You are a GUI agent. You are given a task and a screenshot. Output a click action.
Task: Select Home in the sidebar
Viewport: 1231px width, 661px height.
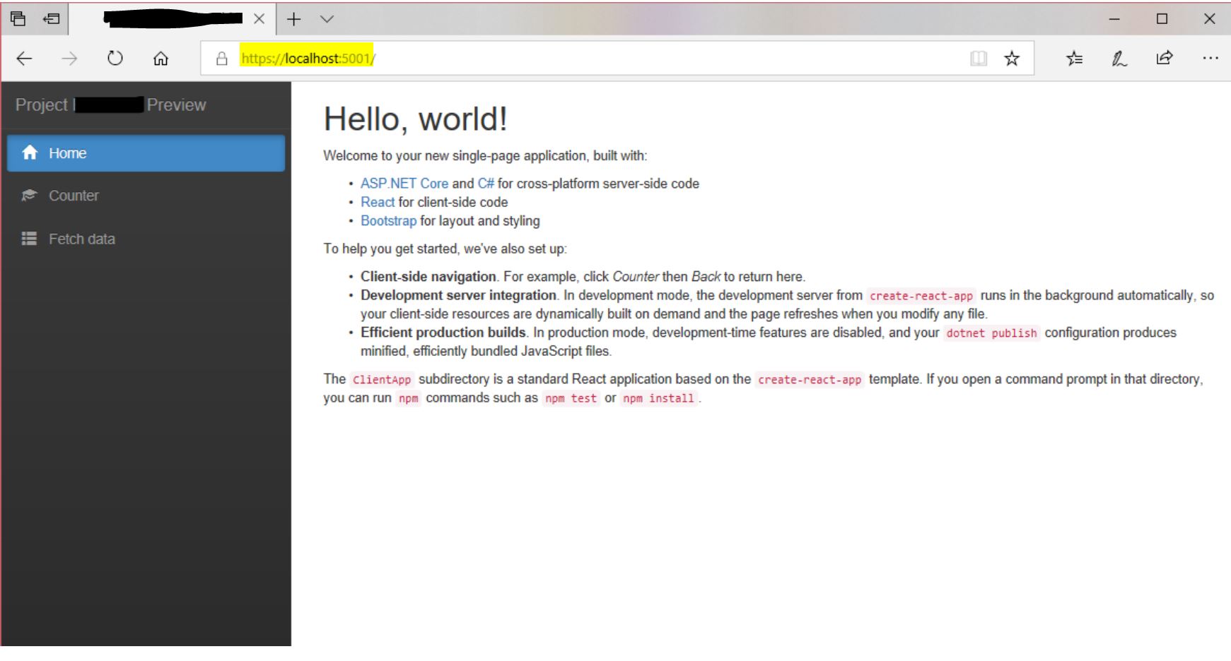click(146, 153)
